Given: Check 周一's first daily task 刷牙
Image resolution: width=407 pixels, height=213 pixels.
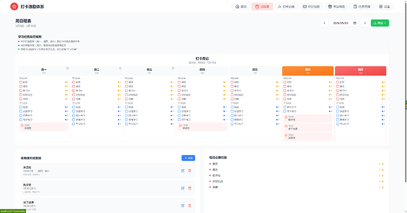Looking at the screenshot, I should coord(21,82).
